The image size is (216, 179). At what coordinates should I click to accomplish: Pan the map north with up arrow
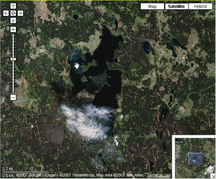pos(13,6)
